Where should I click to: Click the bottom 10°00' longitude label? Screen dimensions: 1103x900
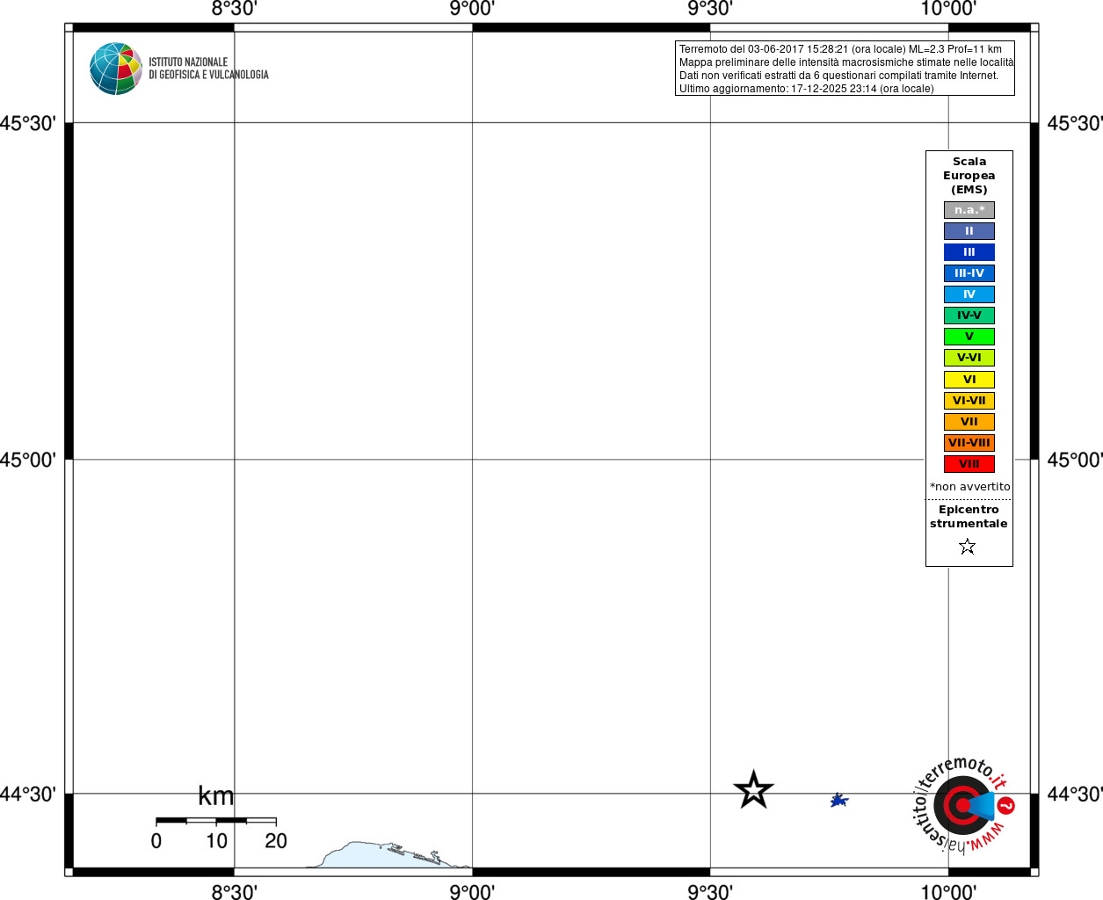948,892
